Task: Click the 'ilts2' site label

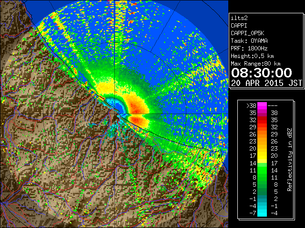Action: click(x=239, y=18)
